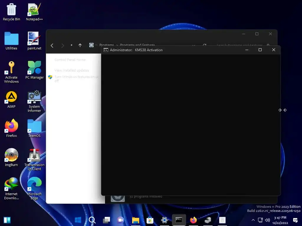Open the widgets panel in taskbar corner

tap(7, 220)
